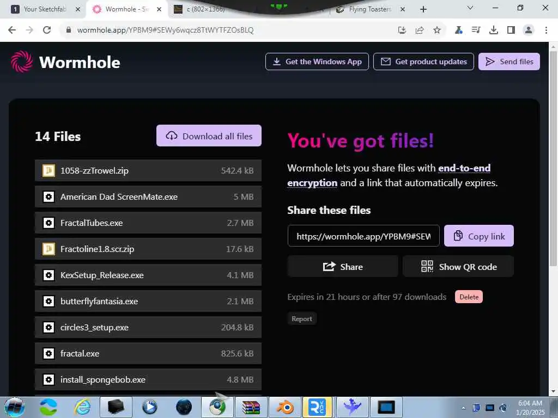
Task: Click 1058-zzTrowel.zip file name
Action: pos(94,170)
